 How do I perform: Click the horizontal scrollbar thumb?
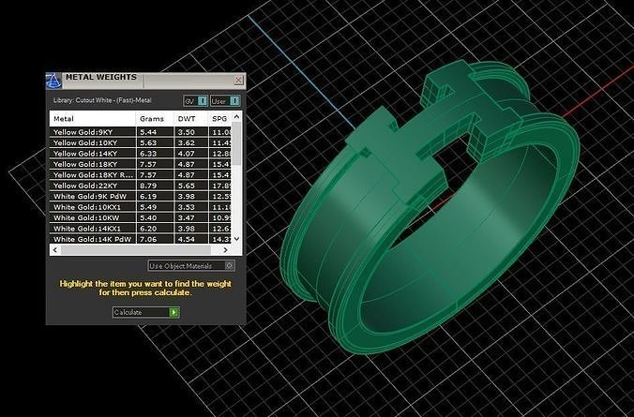[136, 250]
